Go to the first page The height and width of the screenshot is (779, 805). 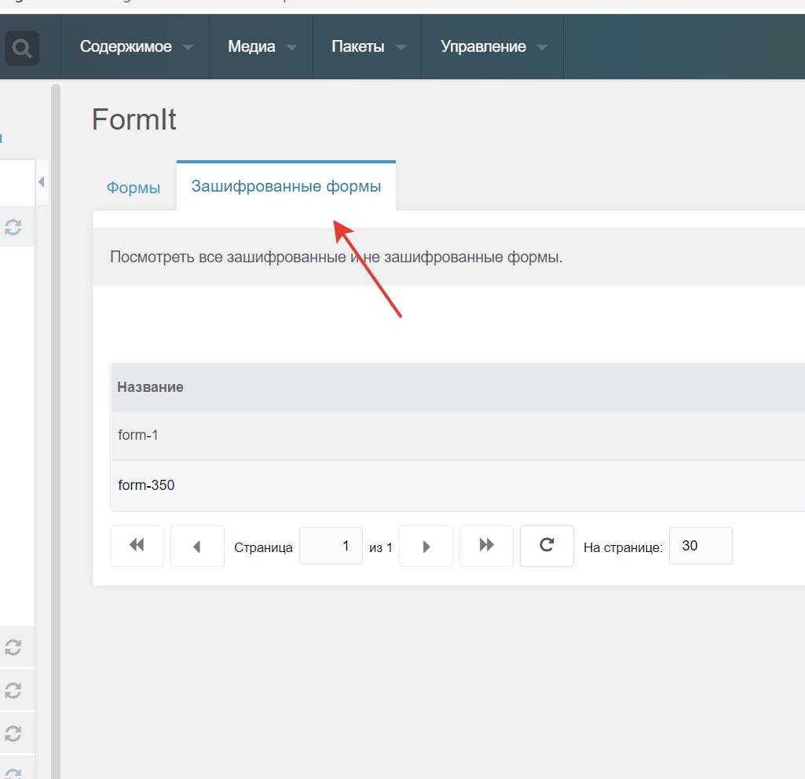(x=137, y=546)
